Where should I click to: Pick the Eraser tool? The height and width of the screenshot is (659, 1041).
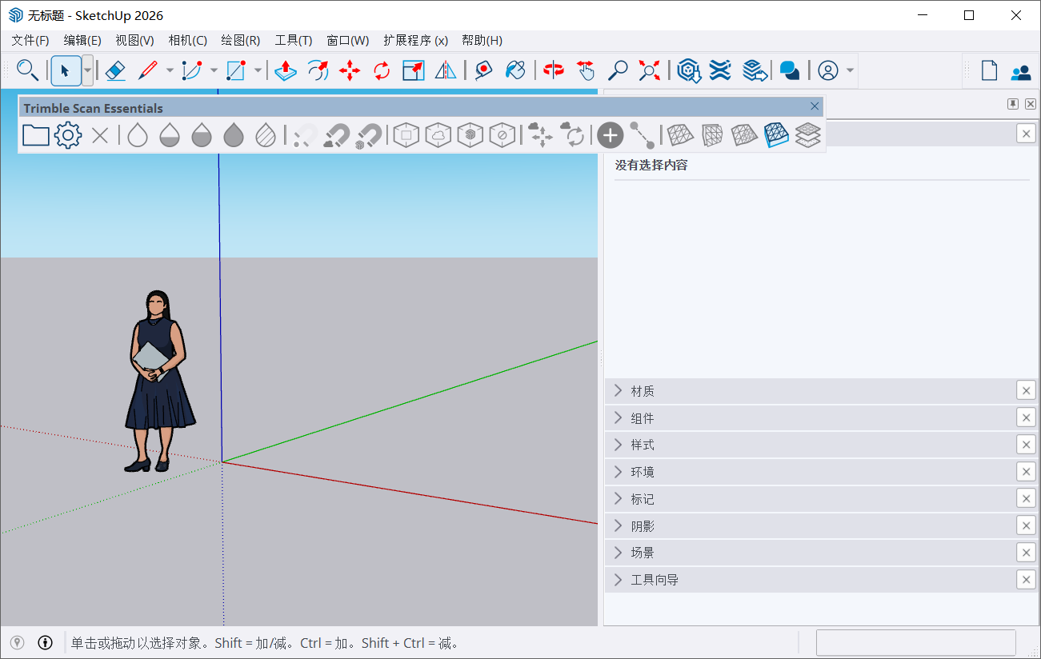click(x=115, y=70)
